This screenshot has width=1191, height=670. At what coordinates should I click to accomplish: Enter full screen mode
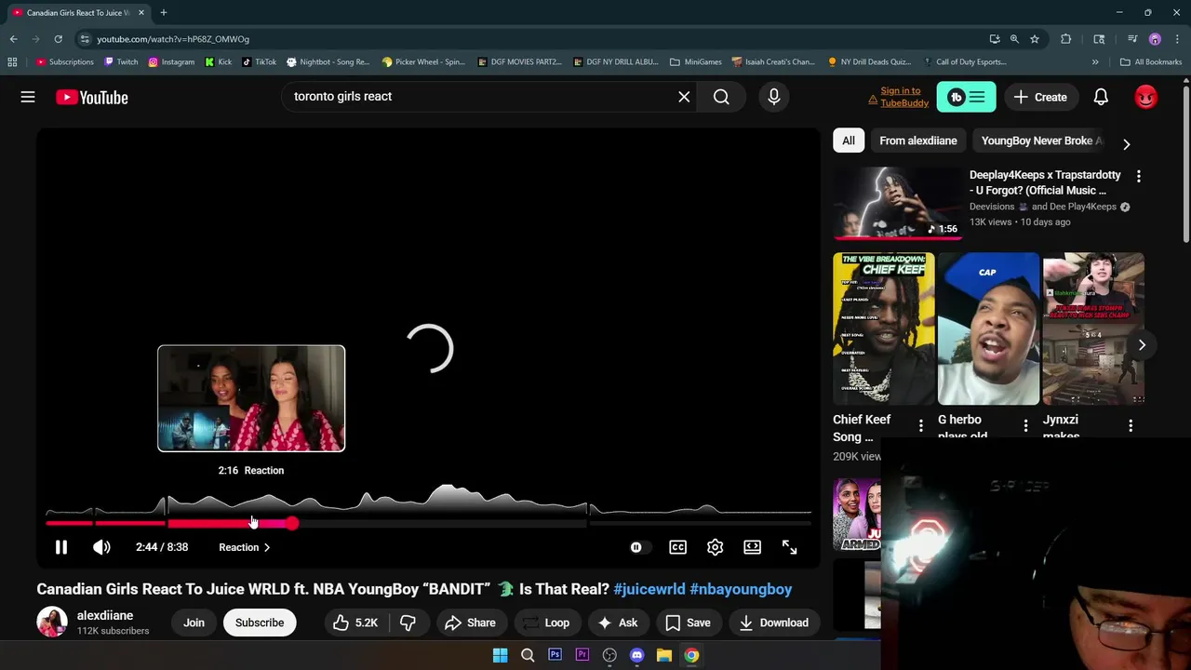(789, 547)
